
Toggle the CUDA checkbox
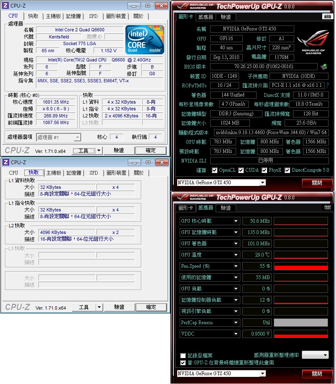click(x=241, y=170)
